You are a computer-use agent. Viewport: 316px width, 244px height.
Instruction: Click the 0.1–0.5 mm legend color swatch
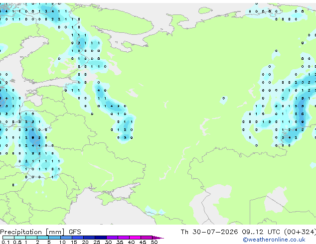(x=8, y=238)
